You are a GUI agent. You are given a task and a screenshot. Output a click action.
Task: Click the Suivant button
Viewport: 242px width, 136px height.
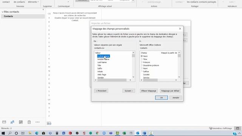(129, 91)
